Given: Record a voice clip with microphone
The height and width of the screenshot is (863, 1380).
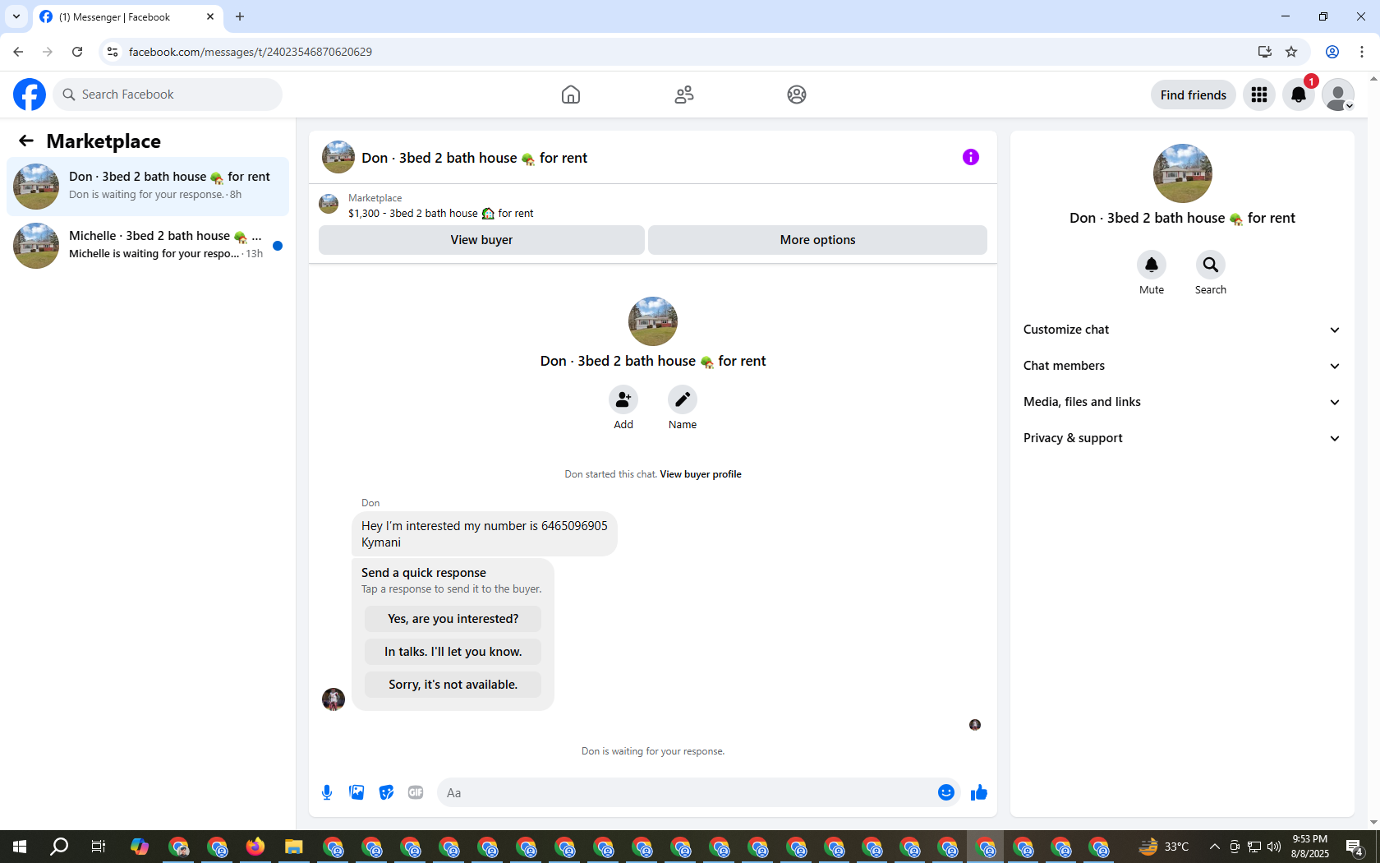Looking at the screenshot, I should click(327, 792).
